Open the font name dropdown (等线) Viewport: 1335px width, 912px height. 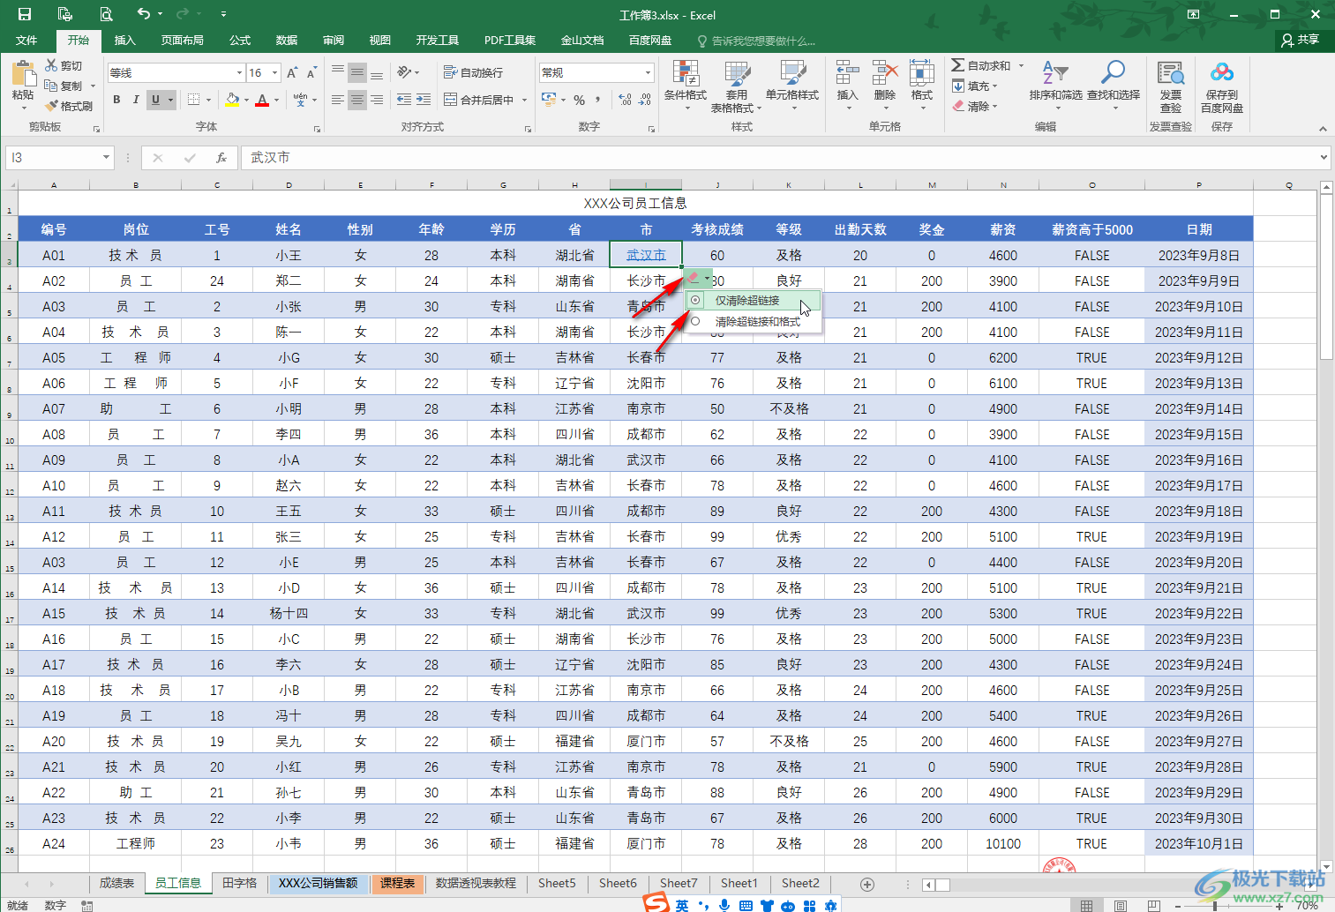tap(239, 72)
